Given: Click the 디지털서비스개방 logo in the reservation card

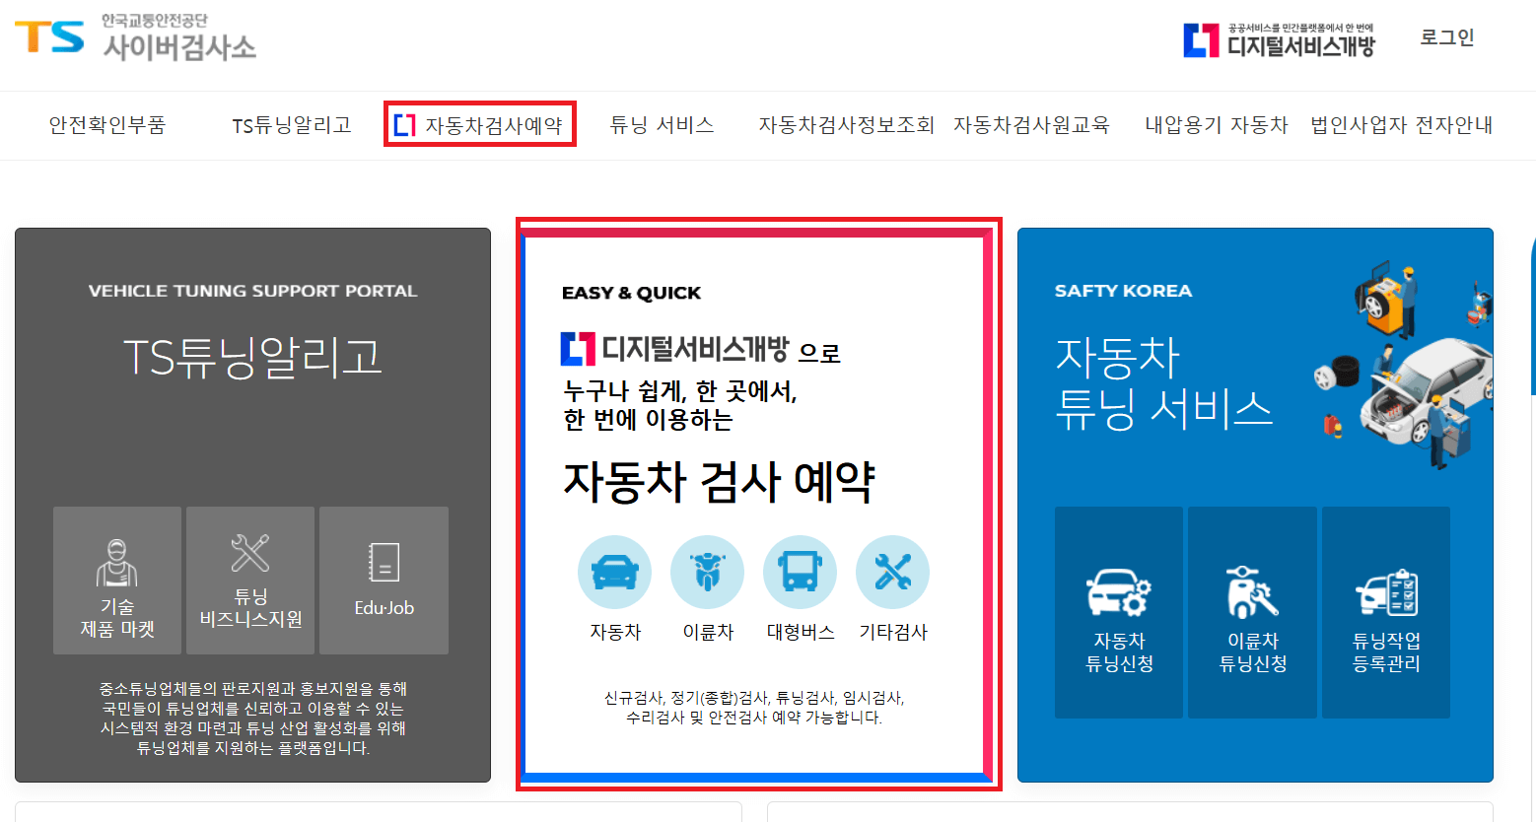Looking at the screenshot, I should pyautogui.click(x=675, y=349).
